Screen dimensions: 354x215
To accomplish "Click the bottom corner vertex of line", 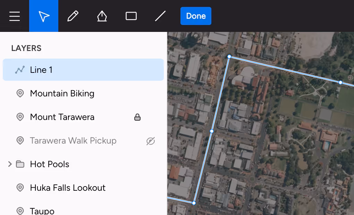I will coord(194,203).
